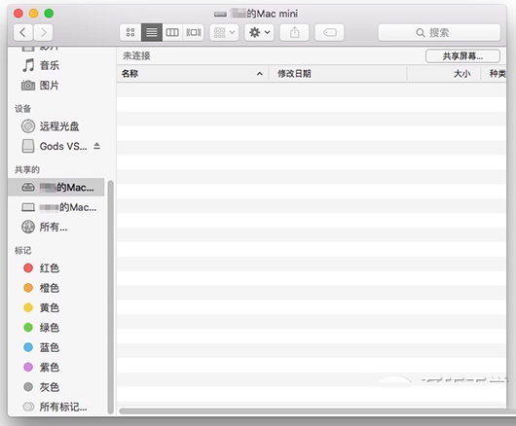Sort by the 名称 column header
Screen dimensions: 516x426
pos(193,74)
